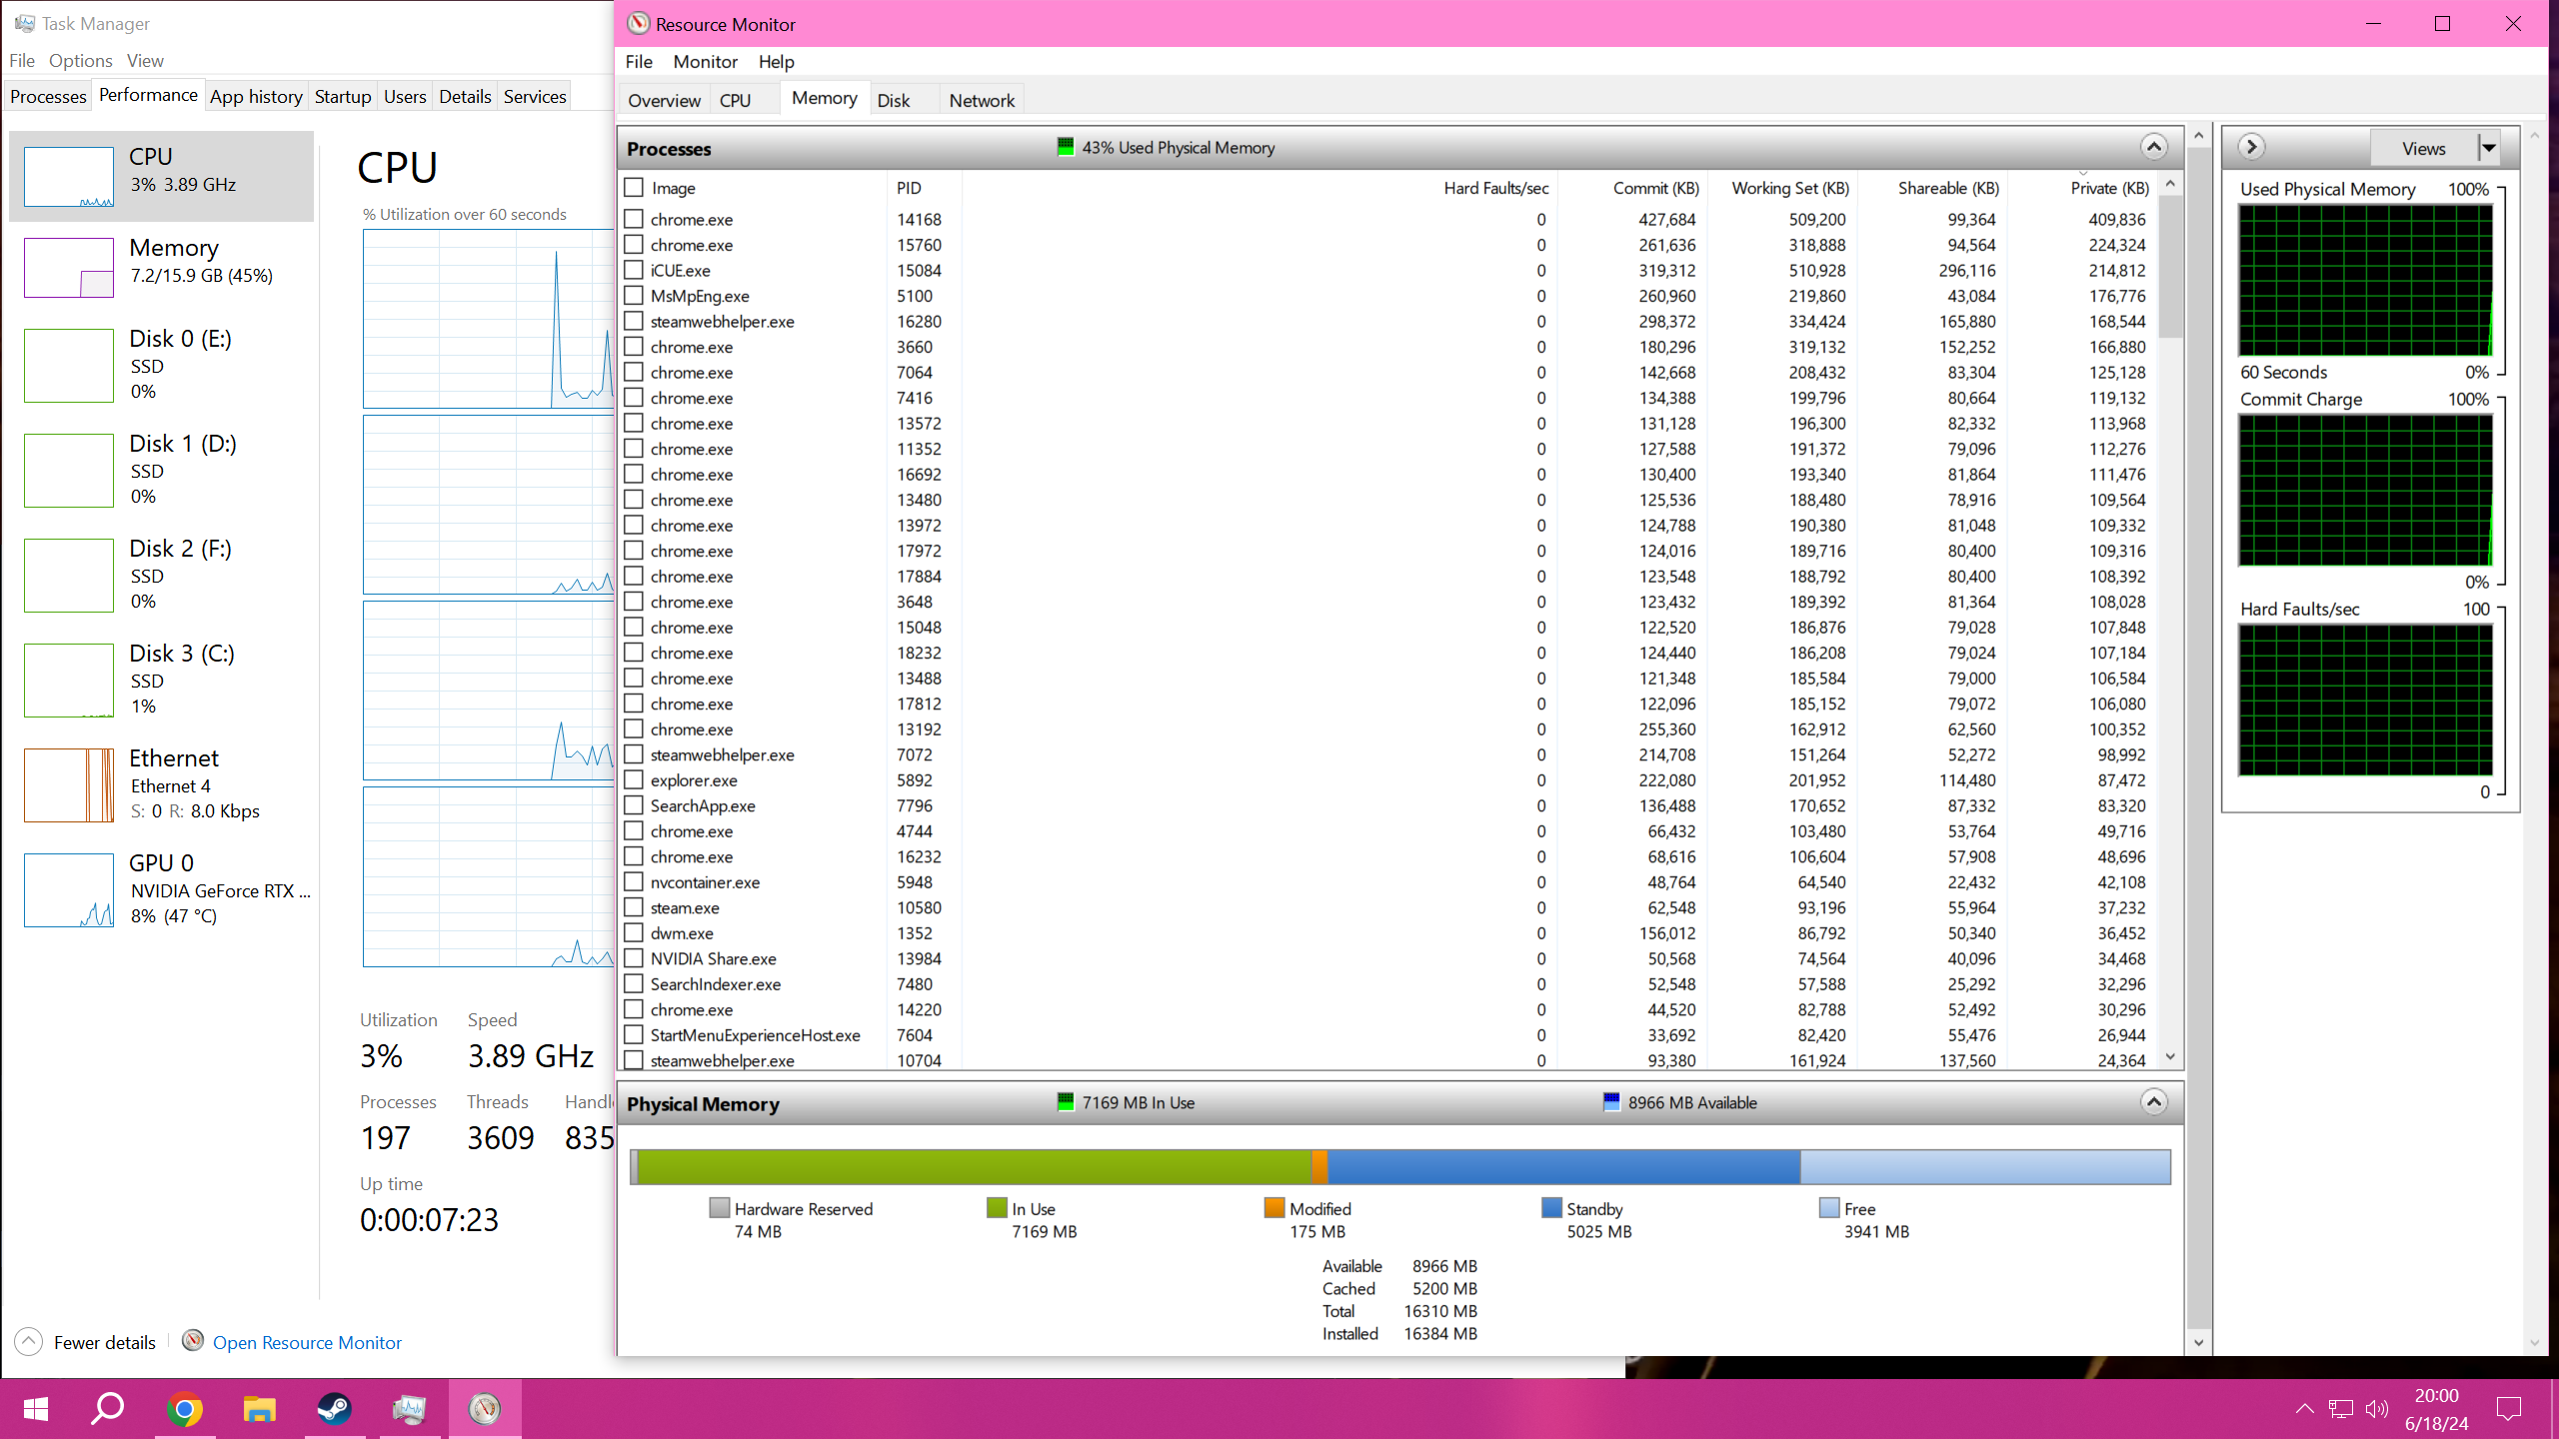Click the Fewer details arrow icon

click(29, 1341)
